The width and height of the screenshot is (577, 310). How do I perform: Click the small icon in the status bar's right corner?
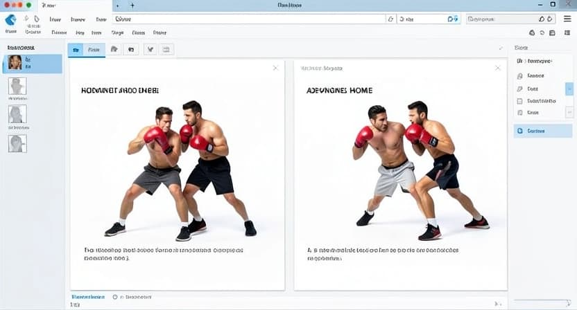tap(497, 304)
